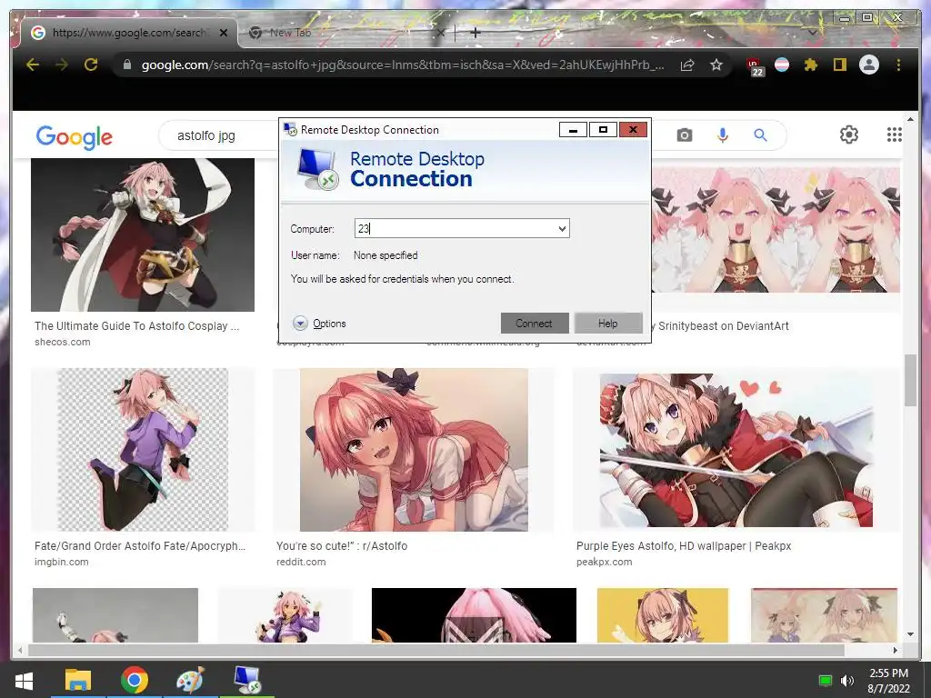931x698 pixels.
Task: Open the uBlock extension showing 22
Action: pyautogui.click(x=756, y=66)
